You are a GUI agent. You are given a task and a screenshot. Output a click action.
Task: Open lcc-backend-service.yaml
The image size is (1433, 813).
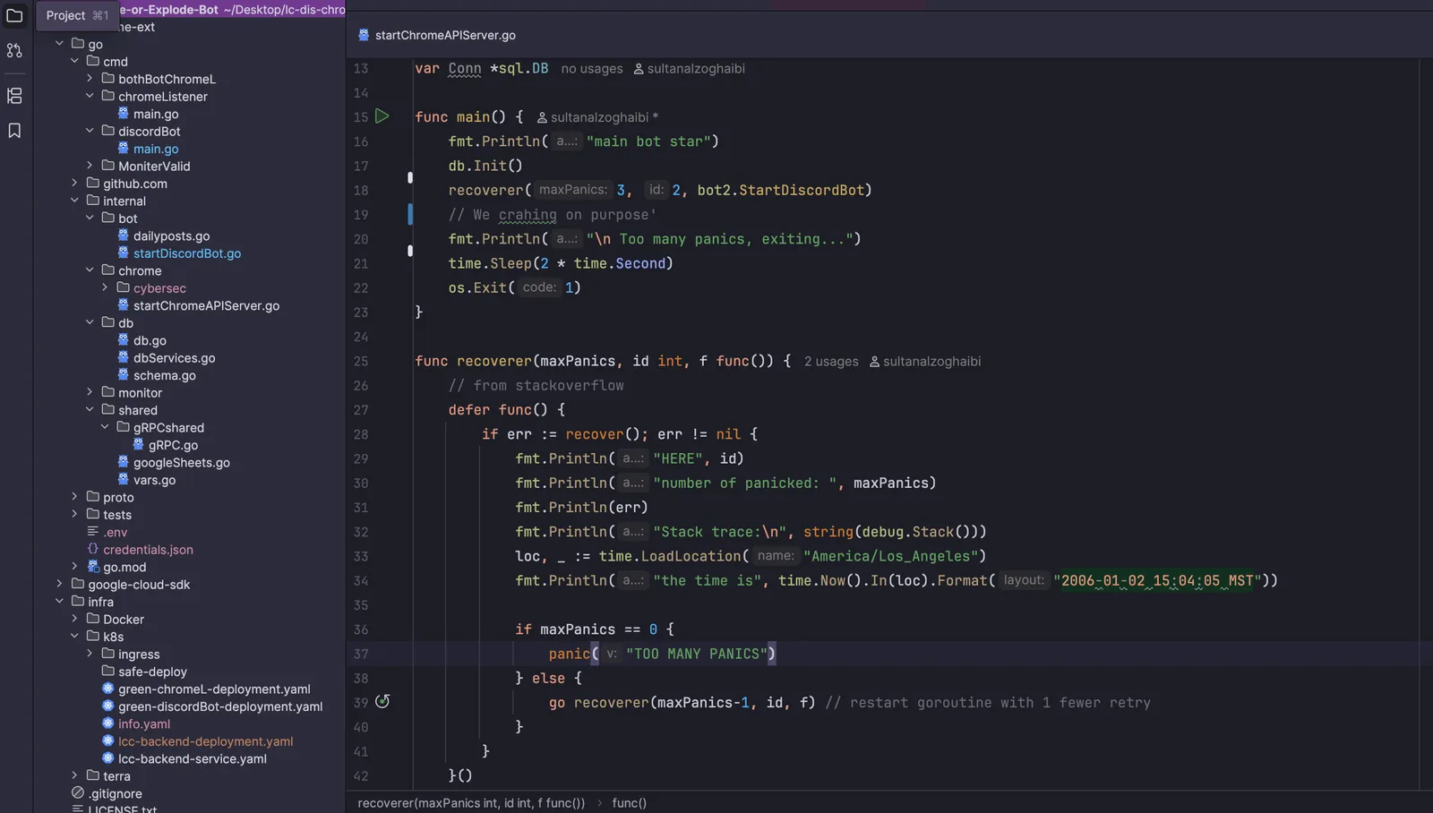click(x=192, y=758)
